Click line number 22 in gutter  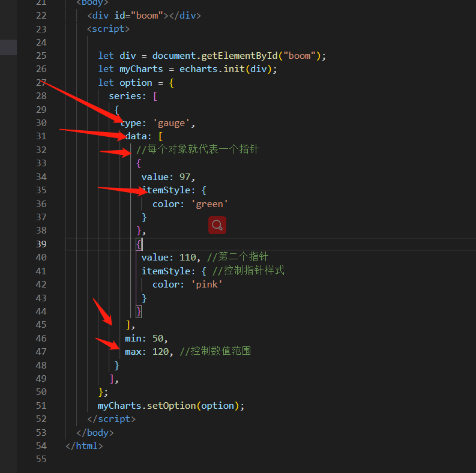click(x=41, y=16)
